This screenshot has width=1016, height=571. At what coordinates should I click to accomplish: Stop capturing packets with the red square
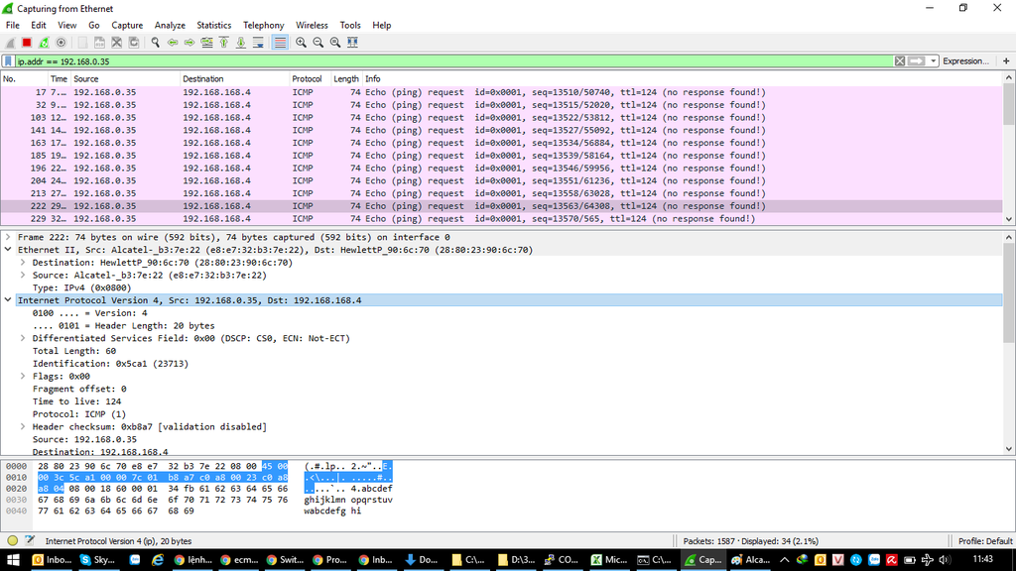(27, 43)
